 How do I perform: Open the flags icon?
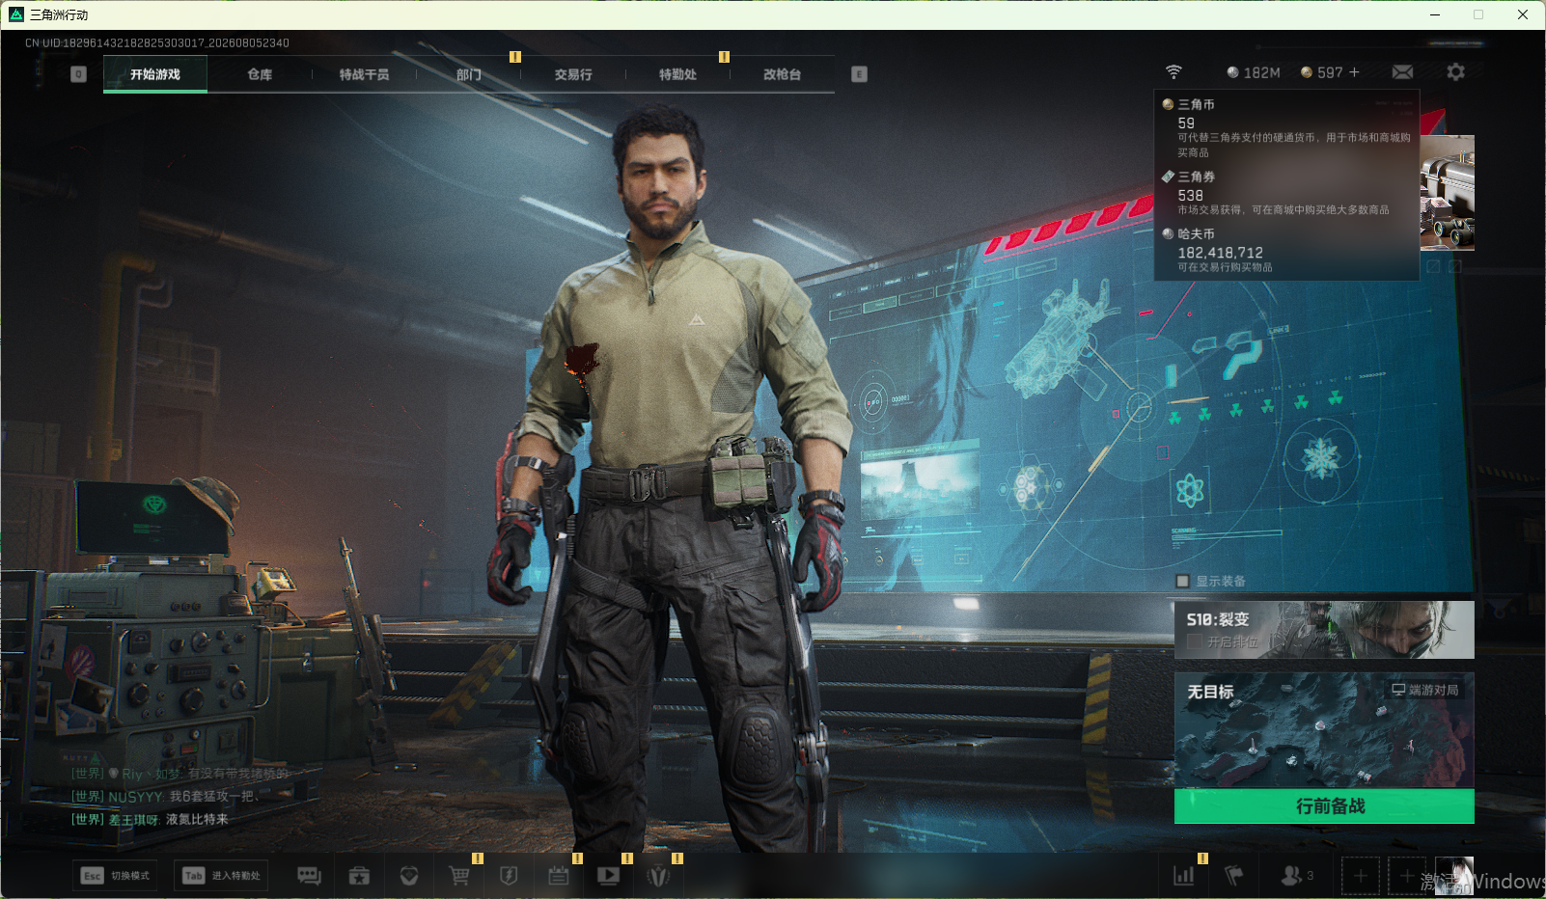coord(1234,876)
